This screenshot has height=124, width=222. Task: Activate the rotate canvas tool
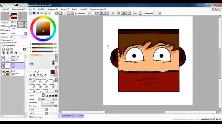click(38, 75)
